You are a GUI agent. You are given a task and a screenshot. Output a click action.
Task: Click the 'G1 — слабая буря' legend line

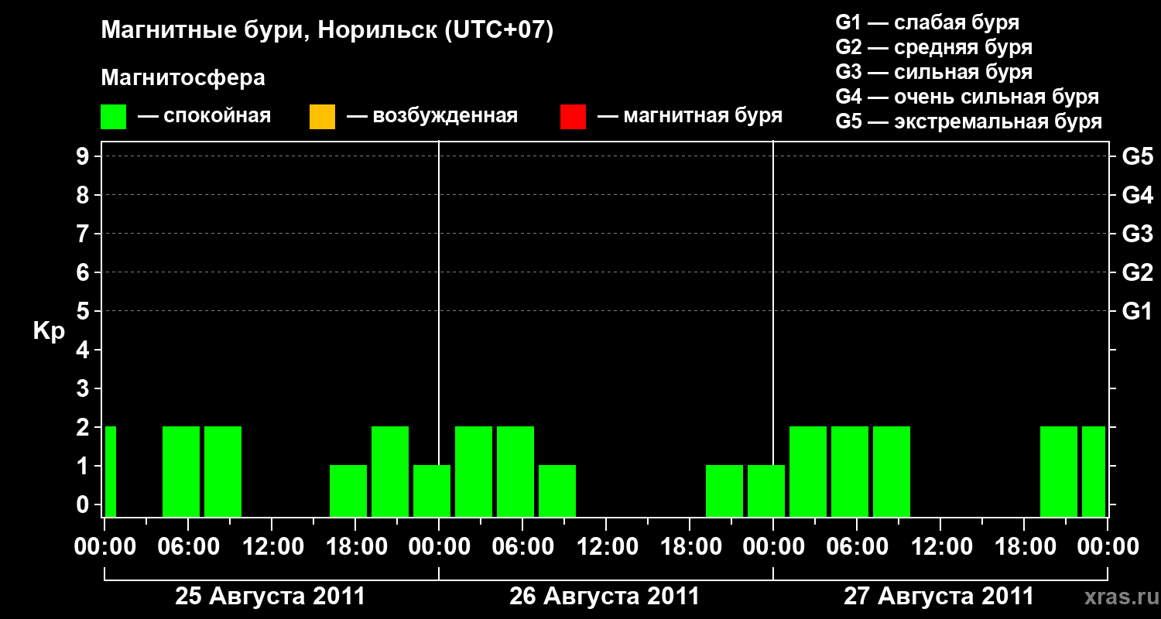tap(927, 22)
